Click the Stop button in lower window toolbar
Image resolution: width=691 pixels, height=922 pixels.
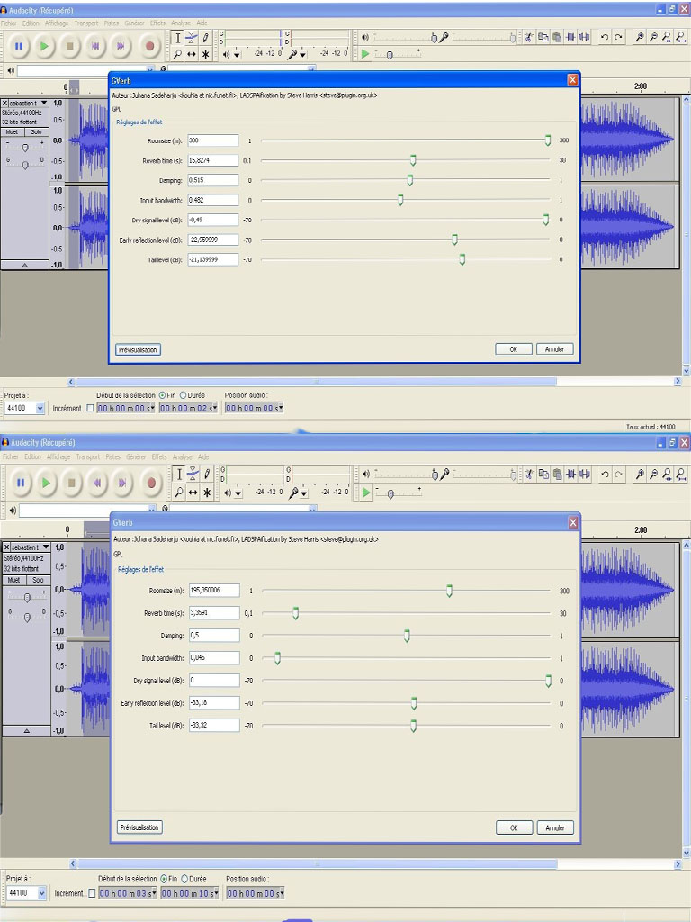71,483
